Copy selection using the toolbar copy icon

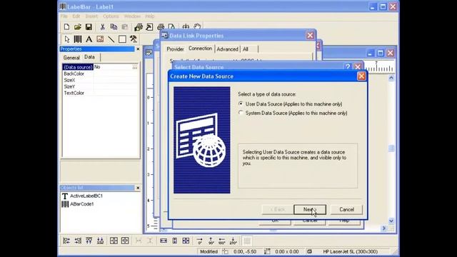[114, 27]
